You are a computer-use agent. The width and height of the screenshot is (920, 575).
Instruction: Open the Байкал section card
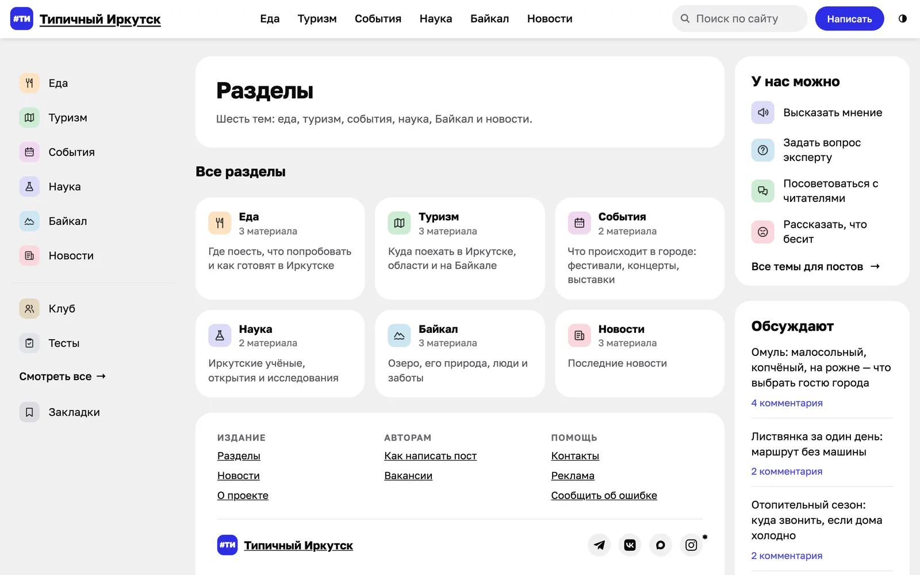[459, 354]
